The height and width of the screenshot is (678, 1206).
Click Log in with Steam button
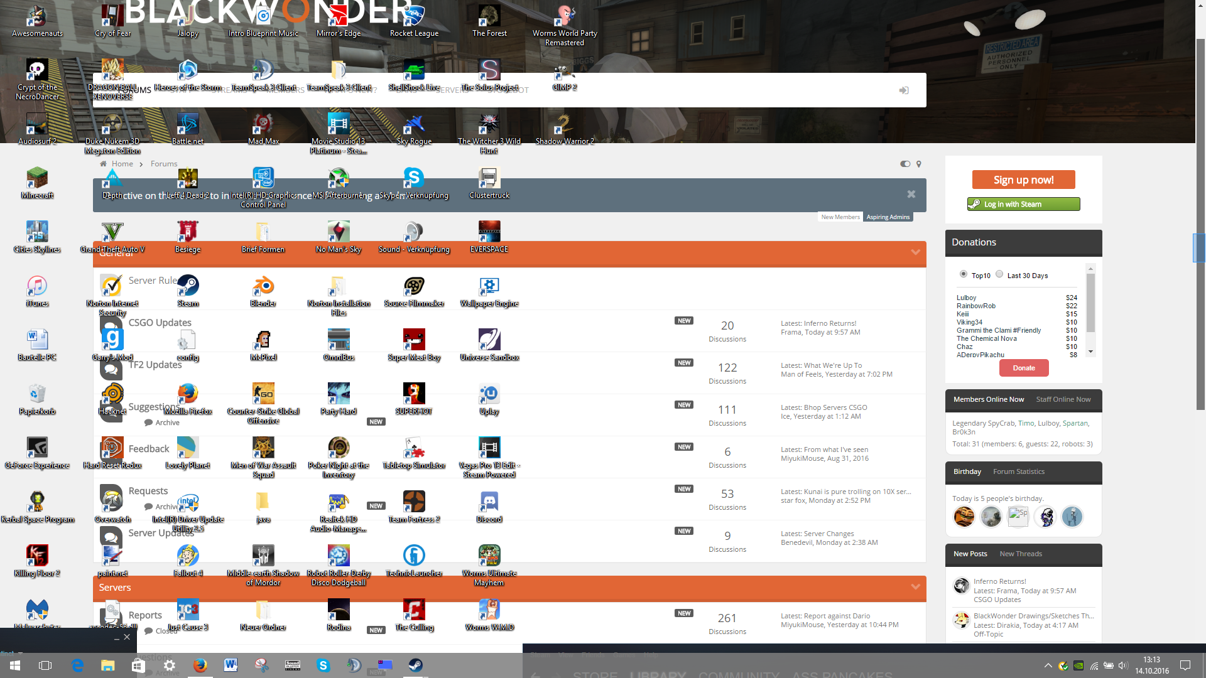coord(1024,204)
